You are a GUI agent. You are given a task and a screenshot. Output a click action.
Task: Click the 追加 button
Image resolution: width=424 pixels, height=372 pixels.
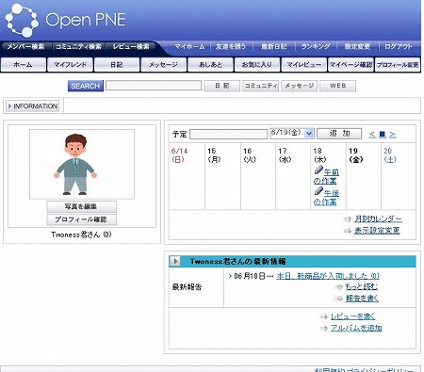[339, 134]
